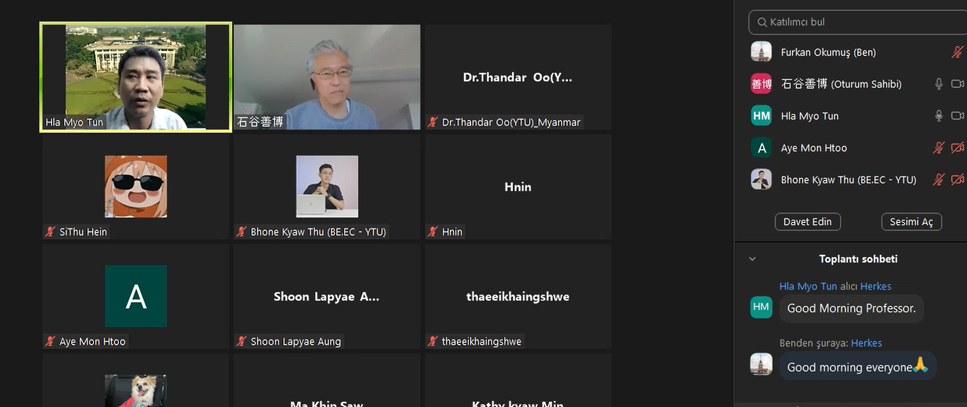
Task: Click camera icon next to 石谷善博 host
Action: (x=957, y=84)
